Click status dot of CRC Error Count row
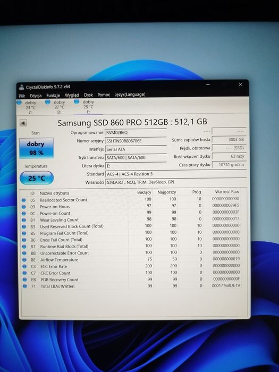The height and width of the screenshot is (372, 279). (x=24, y=273)
